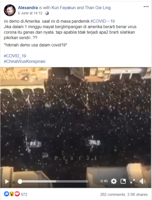152x200 pixels.
Task: Click the #COVID—19 hashtag in the text
Action: point(103,21)
